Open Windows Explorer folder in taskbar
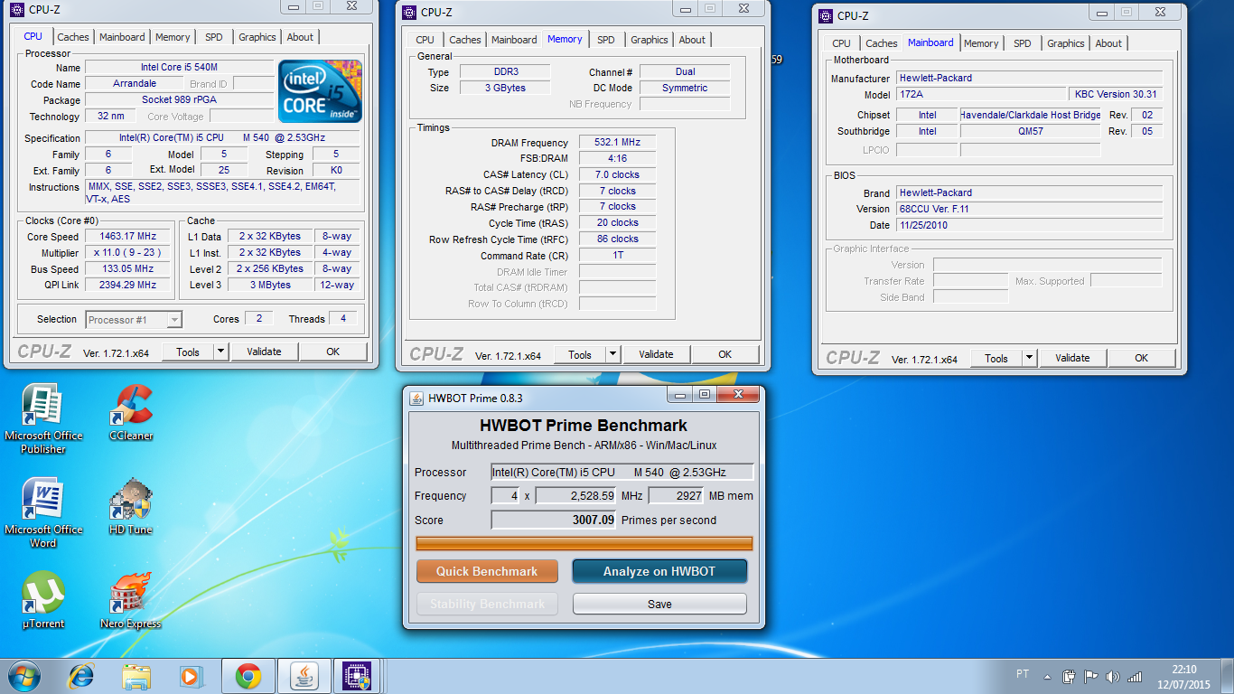1234x694 pixels. coord(137,676)
